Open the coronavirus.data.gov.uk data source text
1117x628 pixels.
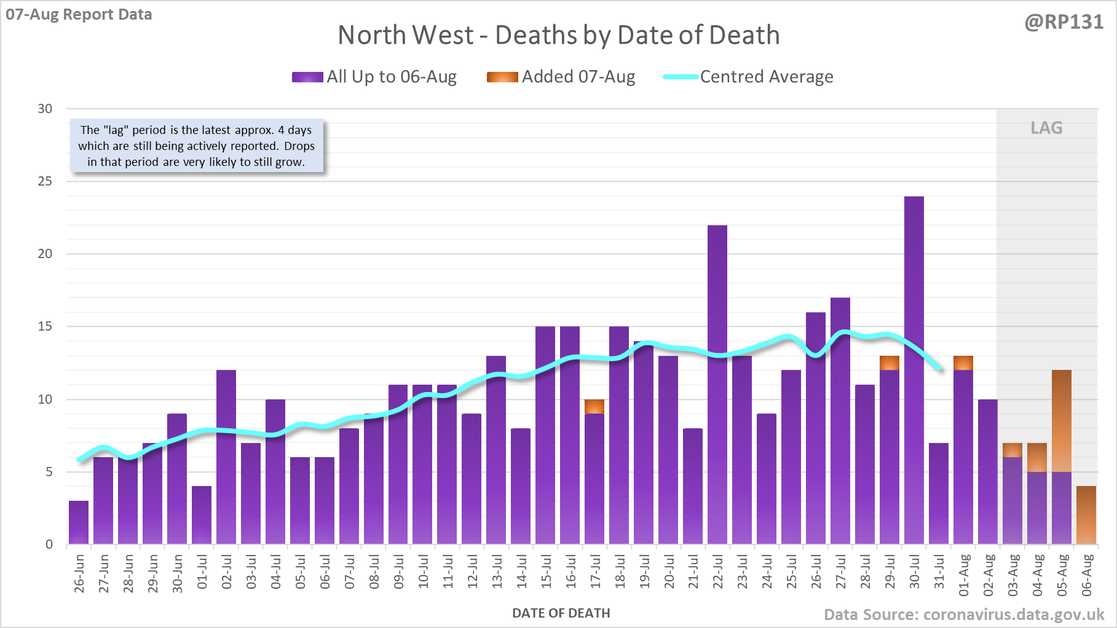tap(964, 614)
